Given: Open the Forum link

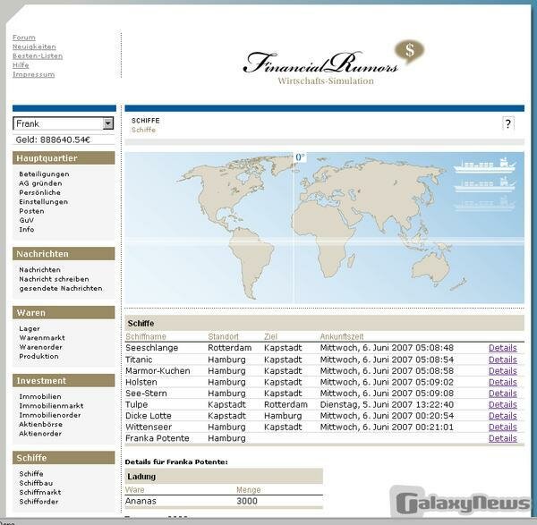Looking at the screenshot, I should [x=24, y=38].
